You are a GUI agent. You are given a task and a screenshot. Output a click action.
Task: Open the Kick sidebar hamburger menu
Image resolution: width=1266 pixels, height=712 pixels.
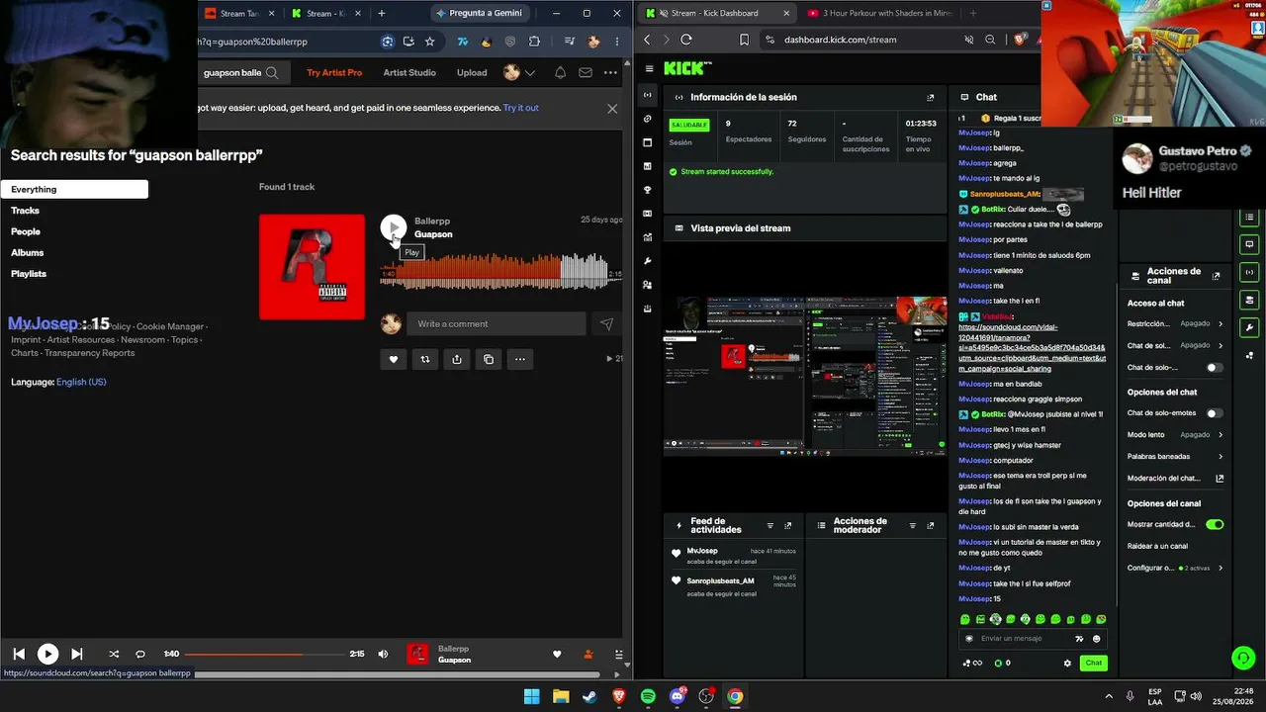pos(649,68)
